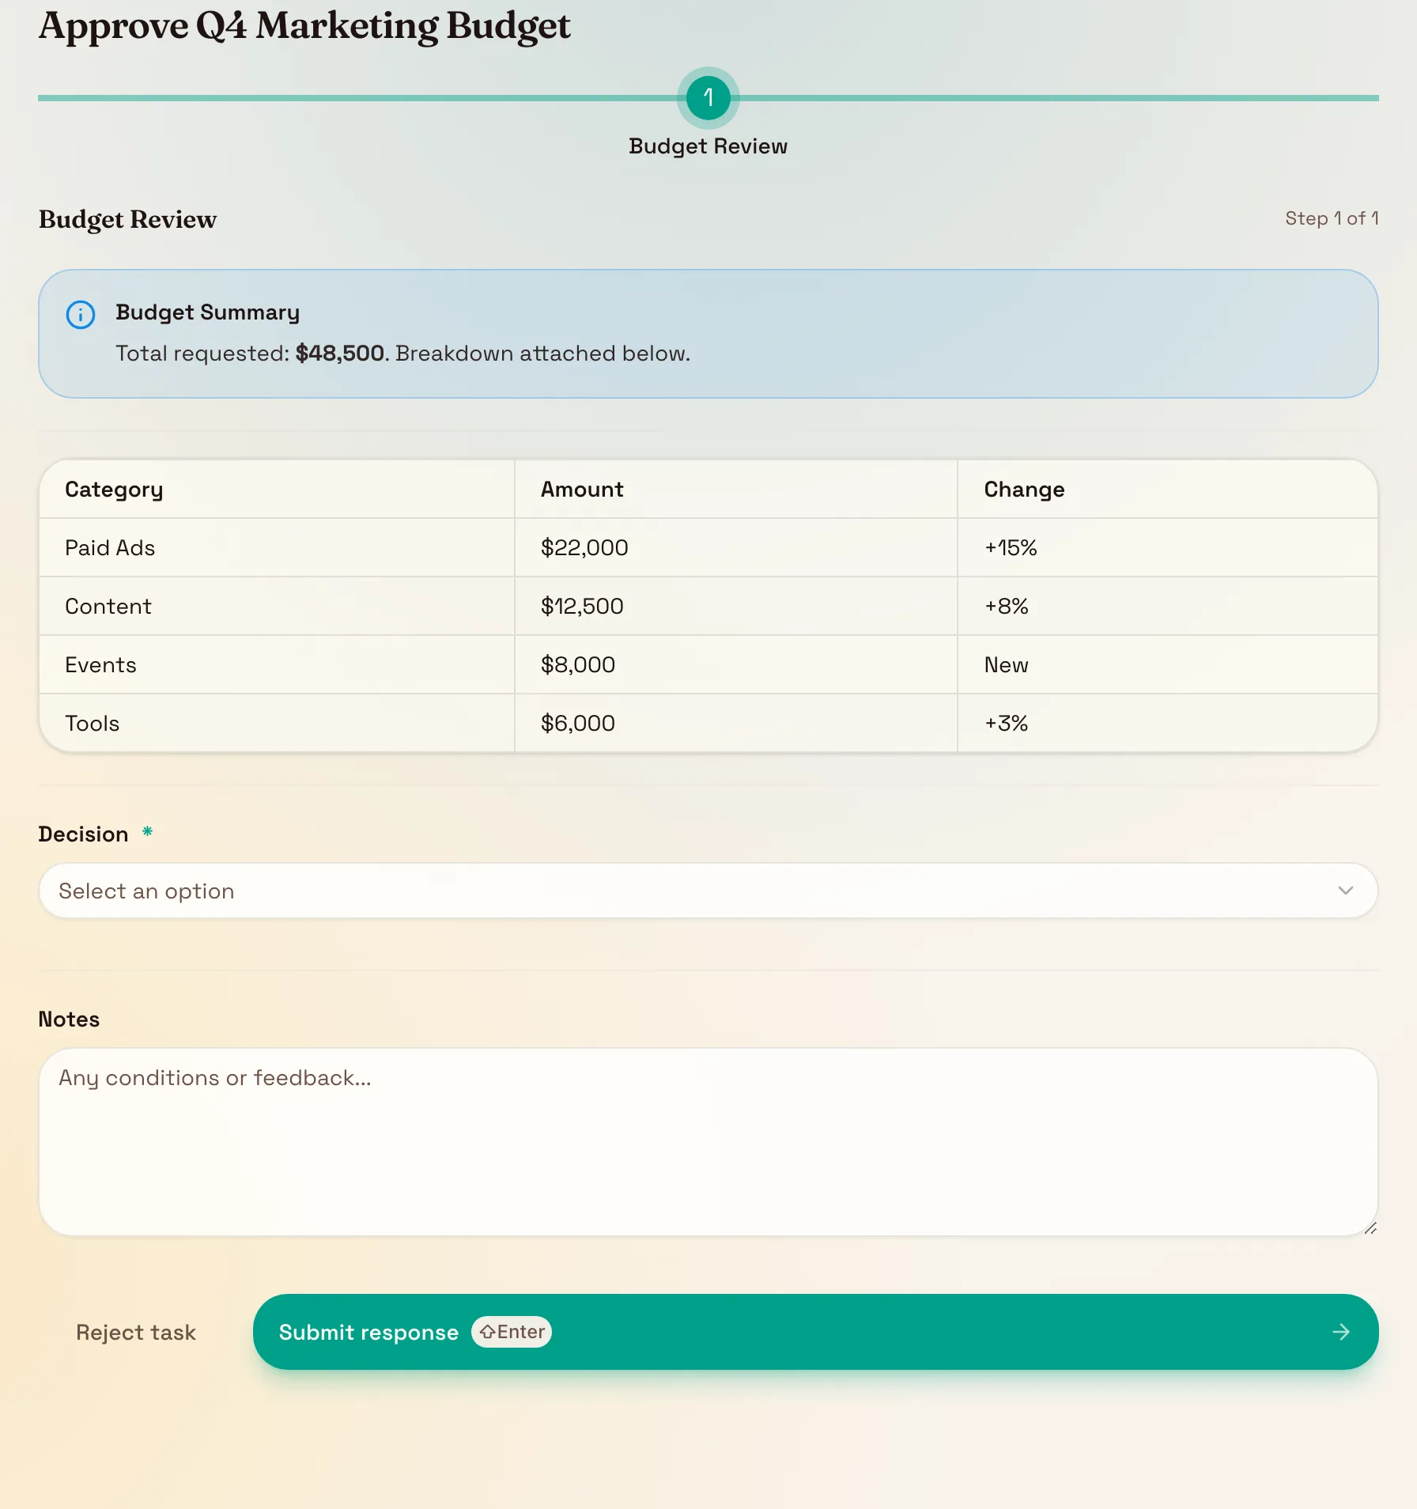Click the Budget Review step label

coord(708,146)
